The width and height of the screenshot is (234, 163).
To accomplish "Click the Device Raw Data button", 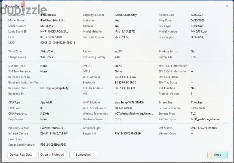I will [21, 155].
